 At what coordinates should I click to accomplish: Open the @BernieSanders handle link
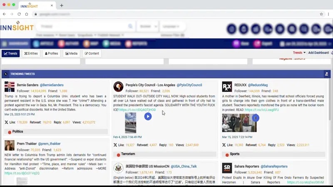(52, 85)
